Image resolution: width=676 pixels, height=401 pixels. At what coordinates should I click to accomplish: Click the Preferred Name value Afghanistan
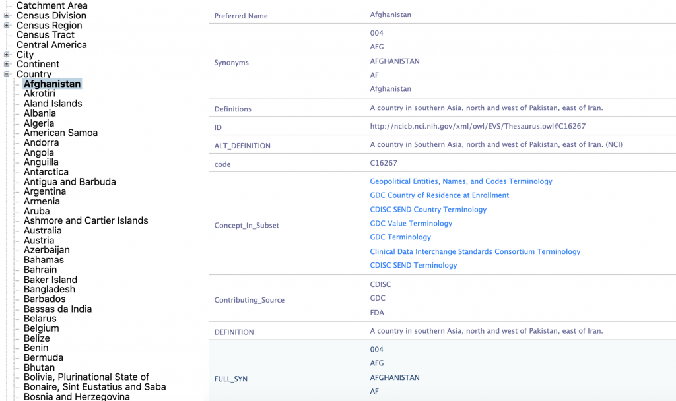tap(391, 15)
